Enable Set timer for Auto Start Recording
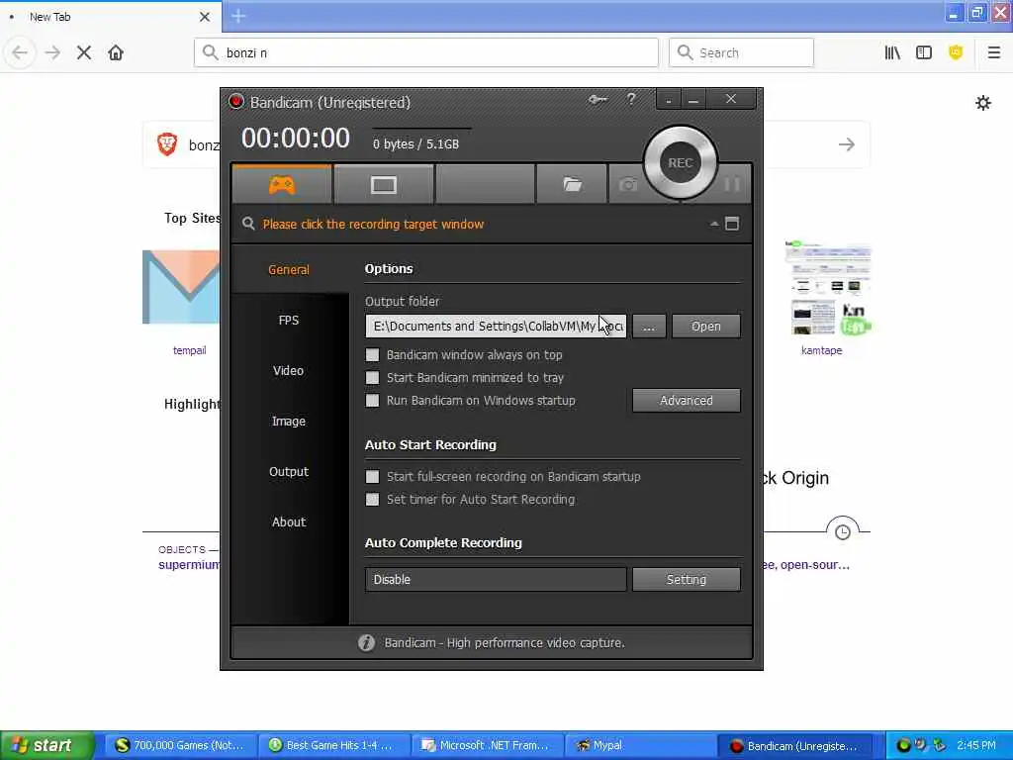This screenshot has height=760, width=1013. 372,499
